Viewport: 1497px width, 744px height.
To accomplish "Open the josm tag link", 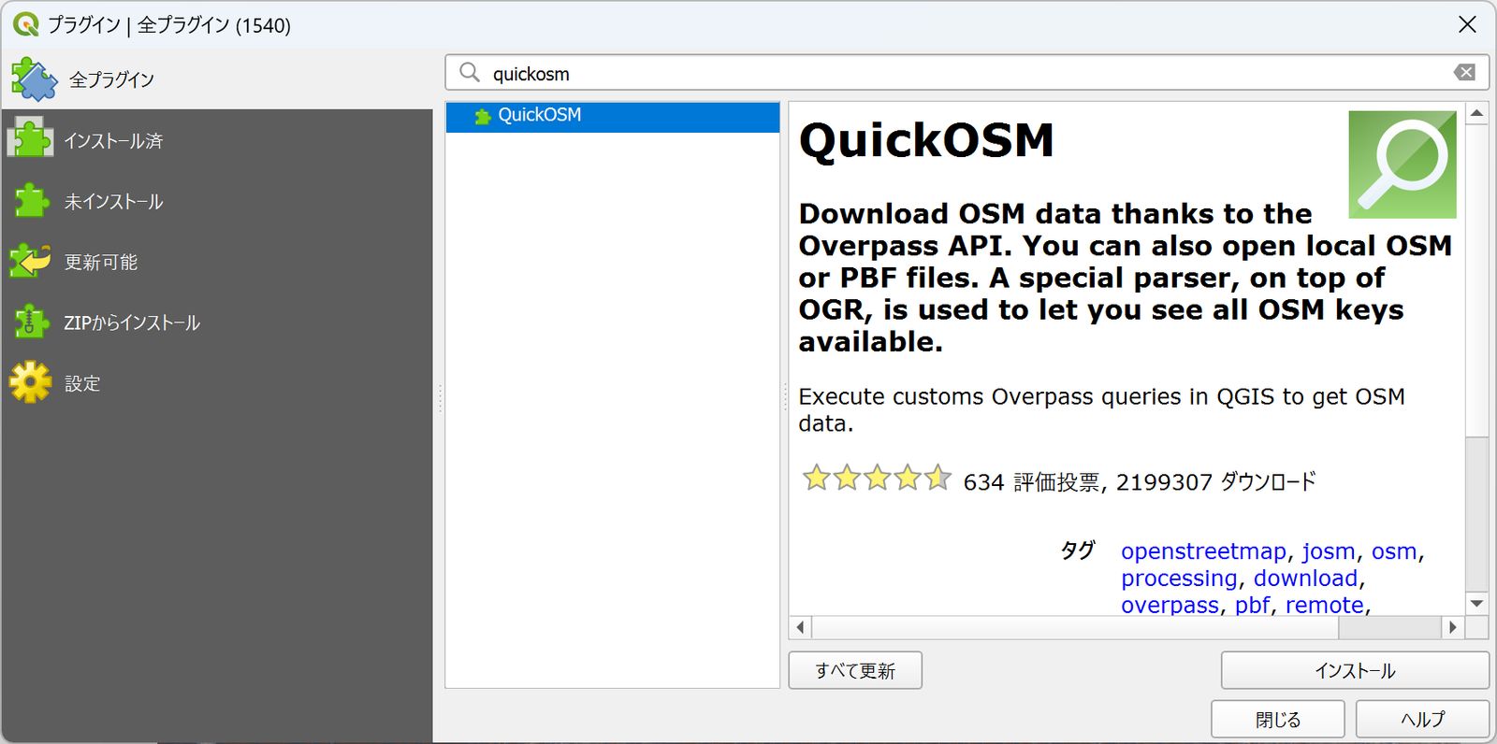I will pos(1329,551).
